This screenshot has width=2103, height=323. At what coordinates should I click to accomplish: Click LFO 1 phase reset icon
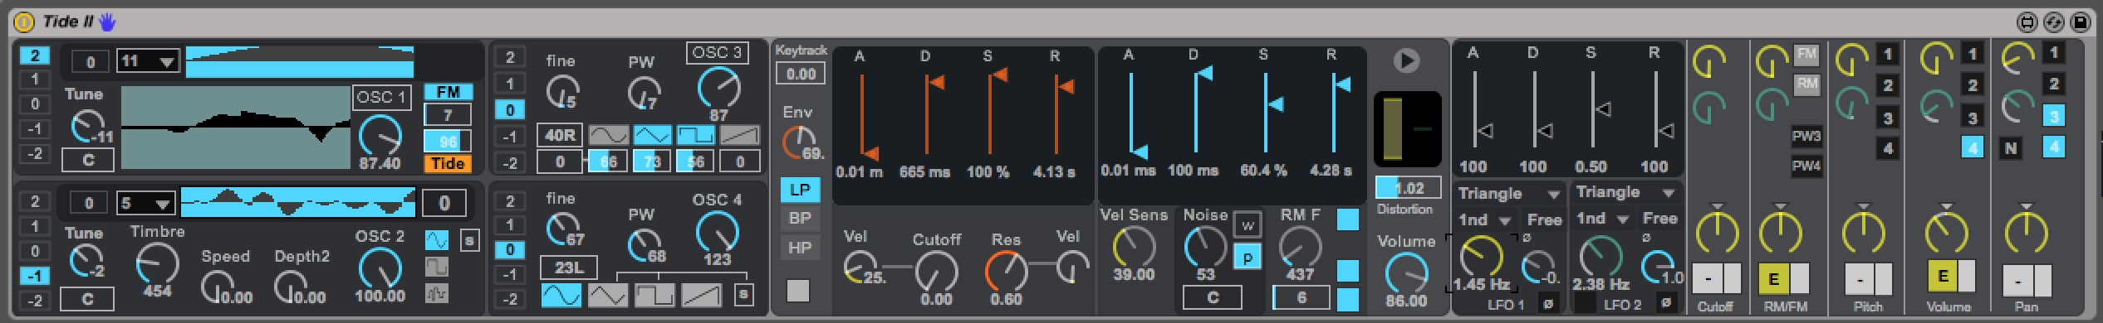click(1548, 304)
